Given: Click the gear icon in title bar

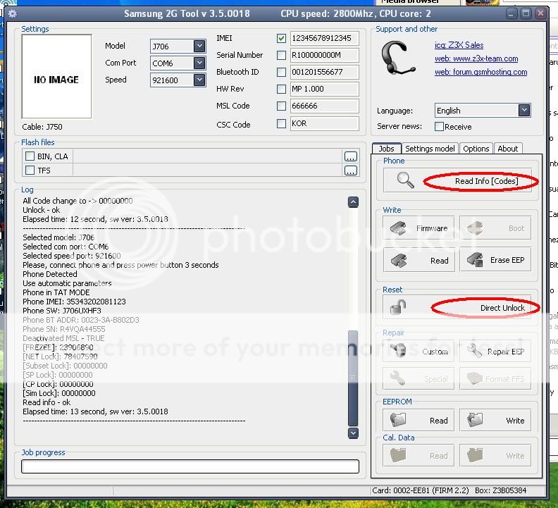Looking at the screenshot, I should (x=13, y=14).
